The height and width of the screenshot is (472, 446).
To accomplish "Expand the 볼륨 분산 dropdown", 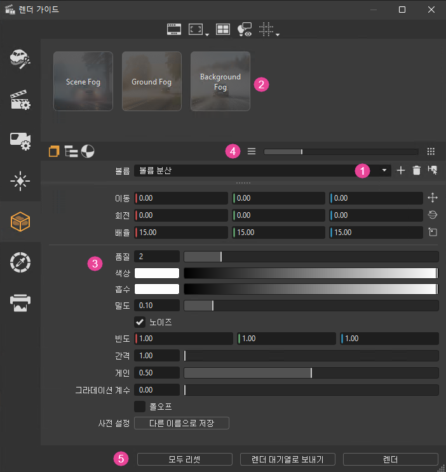I will pyautogui.click(x=262, y=171).
